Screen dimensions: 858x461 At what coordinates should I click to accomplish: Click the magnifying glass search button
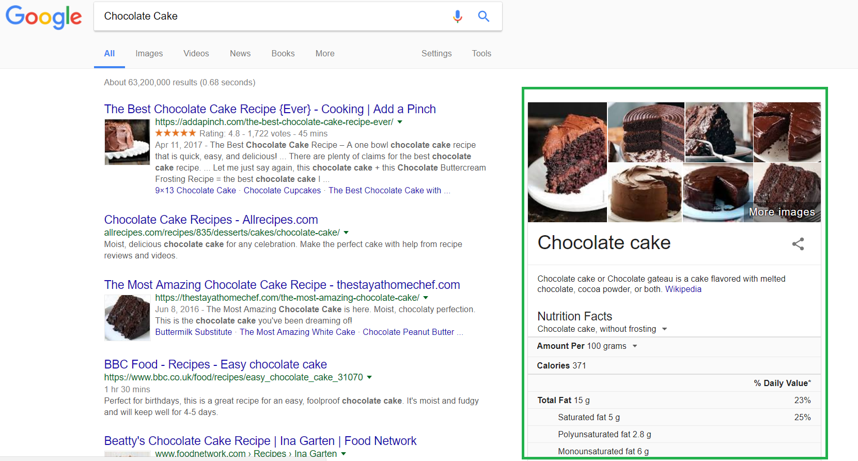point(483,17)
